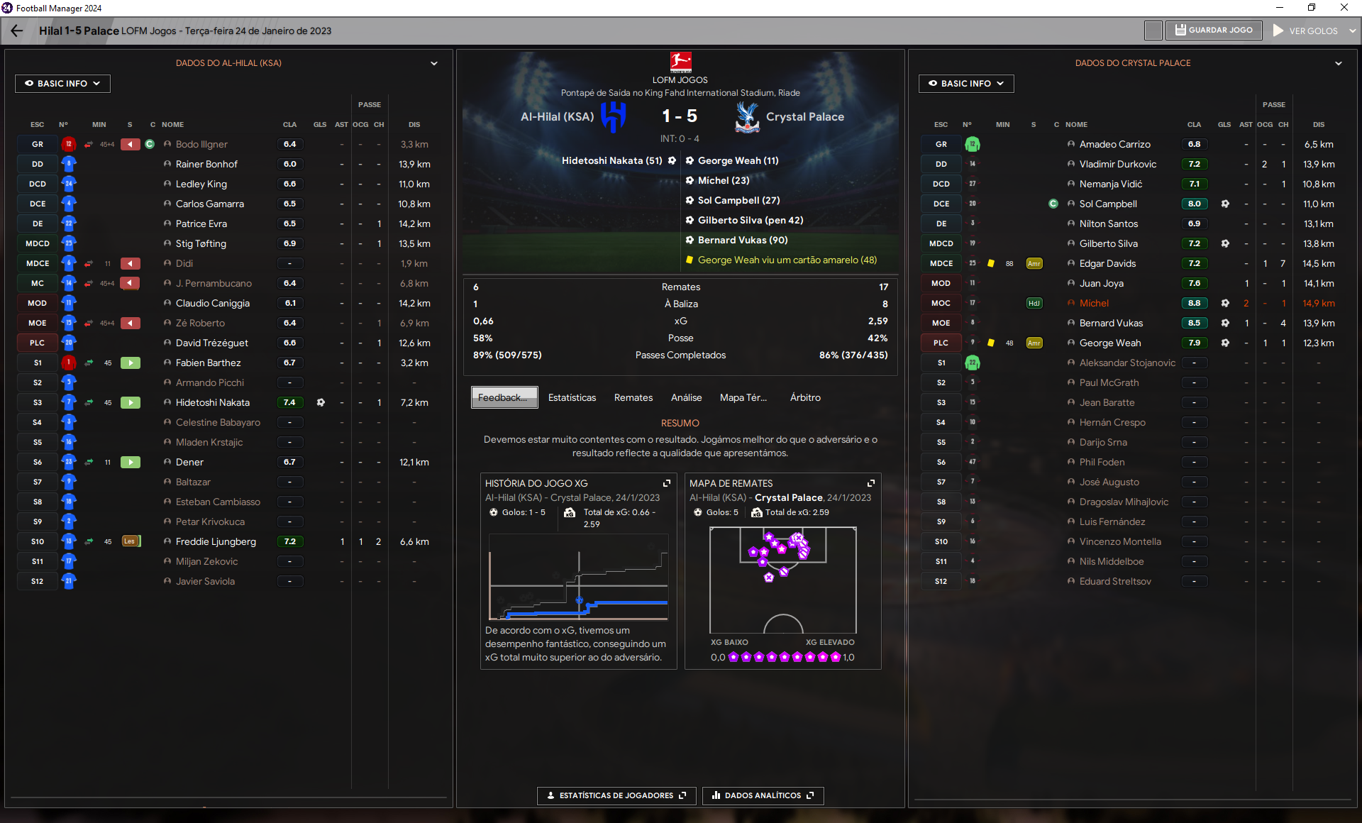The width and height of the screenshot is (1362, 823).
Task: Open the Ver Golos dropdown arrow
Action: [1353, 31]
